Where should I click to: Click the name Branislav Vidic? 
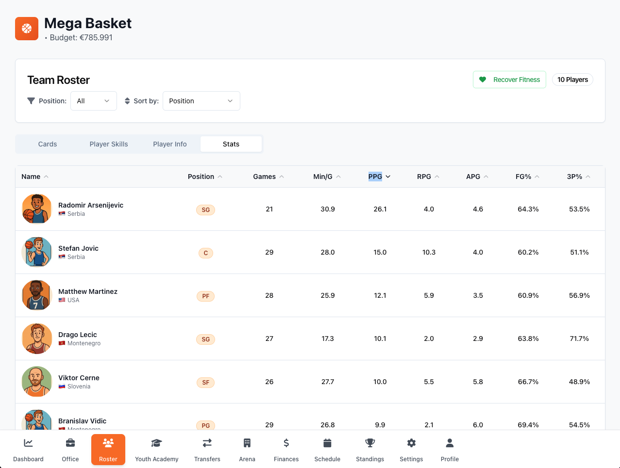(82, 421)
